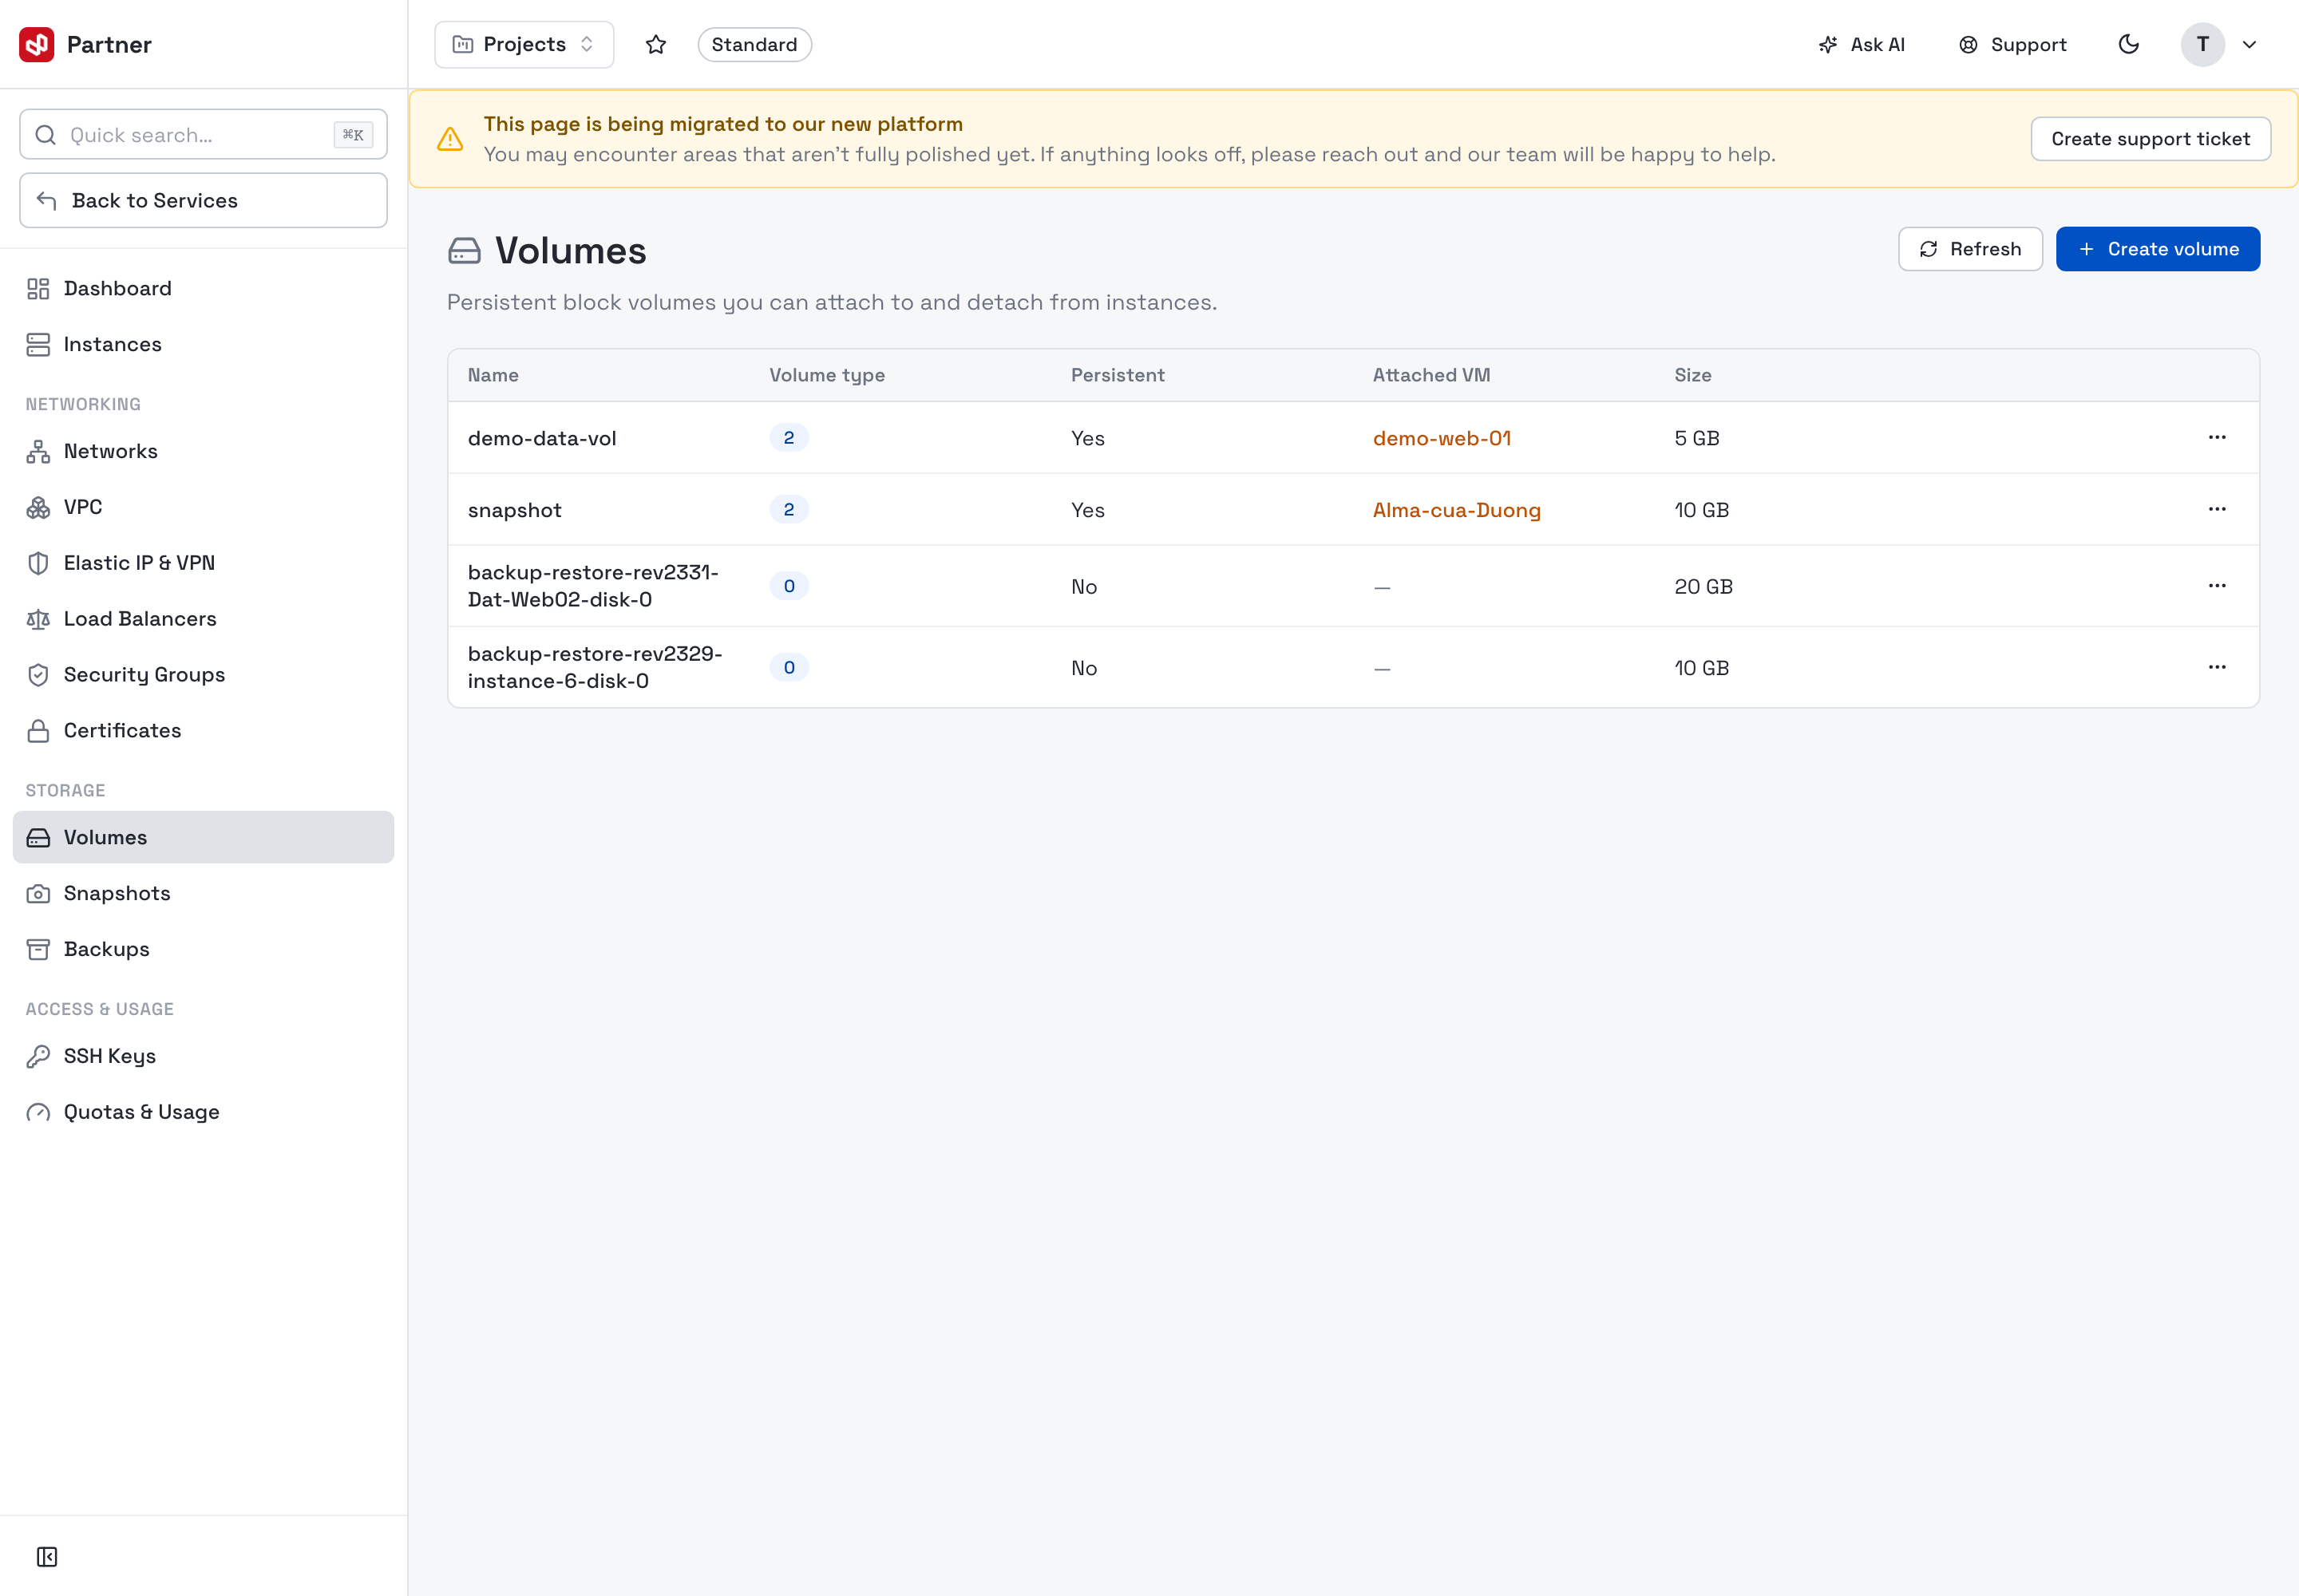
Task: Click the Instances server icon
Action: point(38,345)
